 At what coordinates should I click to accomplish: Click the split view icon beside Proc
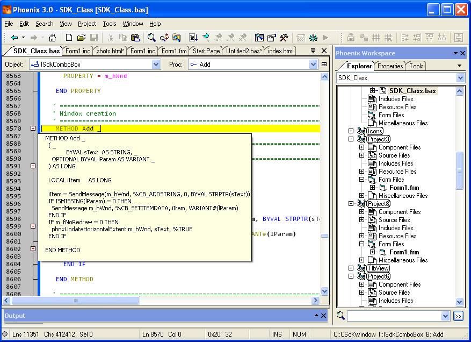click(324, 64)
